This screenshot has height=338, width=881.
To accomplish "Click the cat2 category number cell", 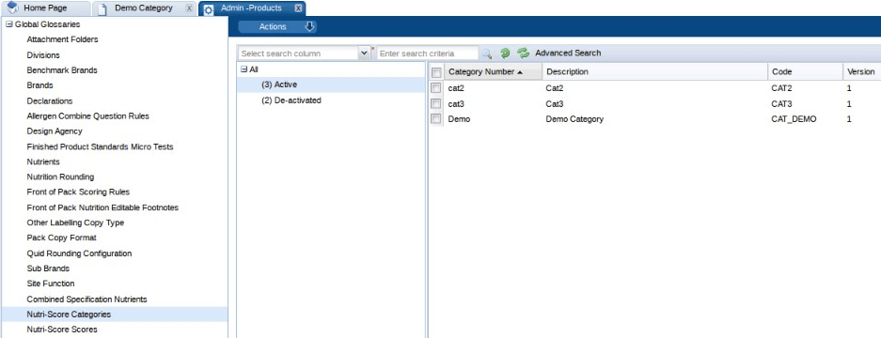I will (456, 88).
